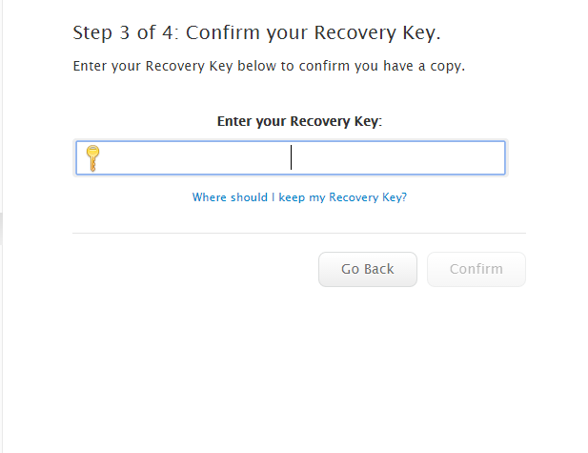This screenshot has height=453, width=588.
Task: Click the grey handle on the left window edge
Action: (x=1, y=229)
